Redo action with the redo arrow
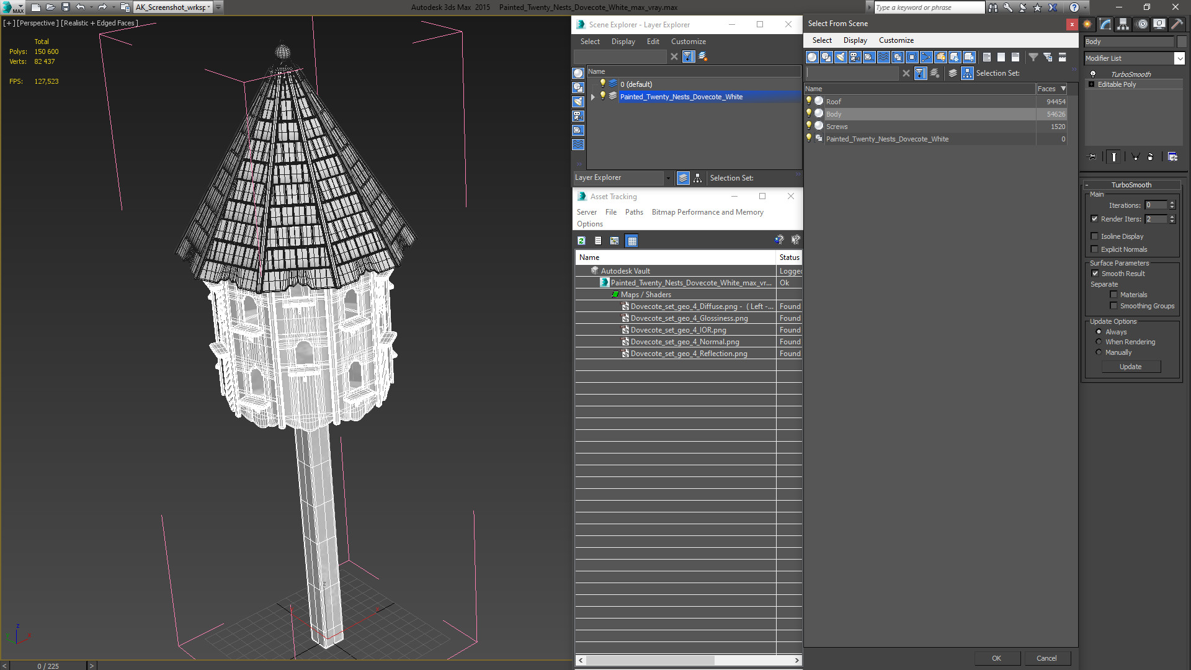The image size is (1191, 670). tap(102, 7)
